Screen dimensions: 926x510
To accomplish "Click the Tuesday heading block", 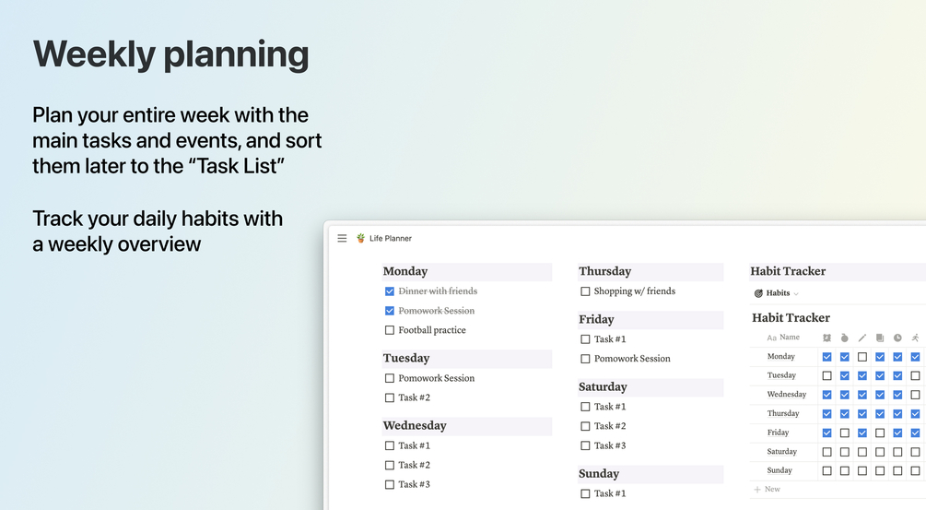I will pos(406,358).
